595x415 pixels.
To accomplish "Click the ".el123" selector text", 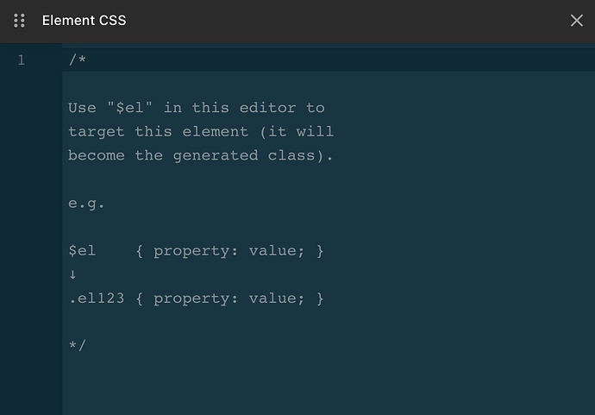I will [97, 299].
